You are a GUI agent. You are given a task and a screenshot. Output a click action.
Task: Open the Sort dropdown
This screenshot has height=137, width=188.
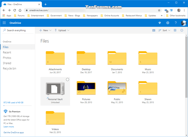(x=164, y=30)
